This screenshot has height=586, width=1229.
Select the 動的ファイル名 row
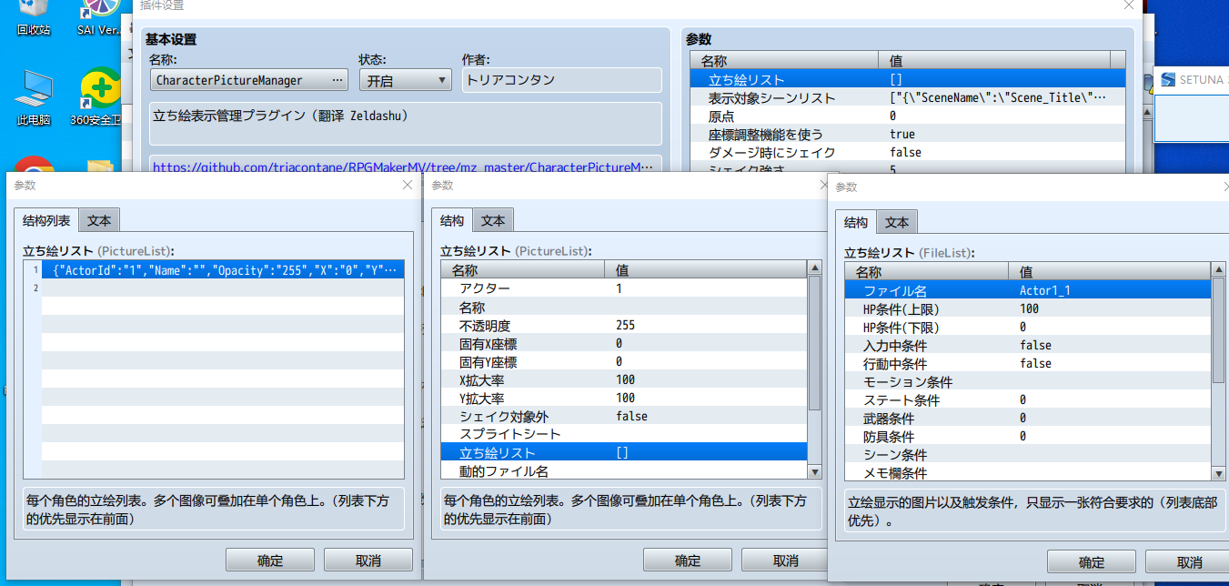[624, 470]
